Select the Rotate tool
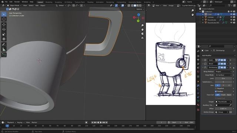237x133 pixels. click(4, 29)
